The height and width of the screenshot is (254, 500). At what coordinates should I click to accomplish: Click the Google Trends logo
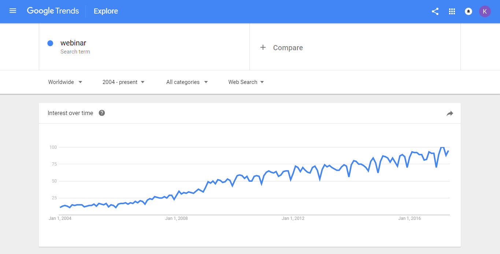53,11
